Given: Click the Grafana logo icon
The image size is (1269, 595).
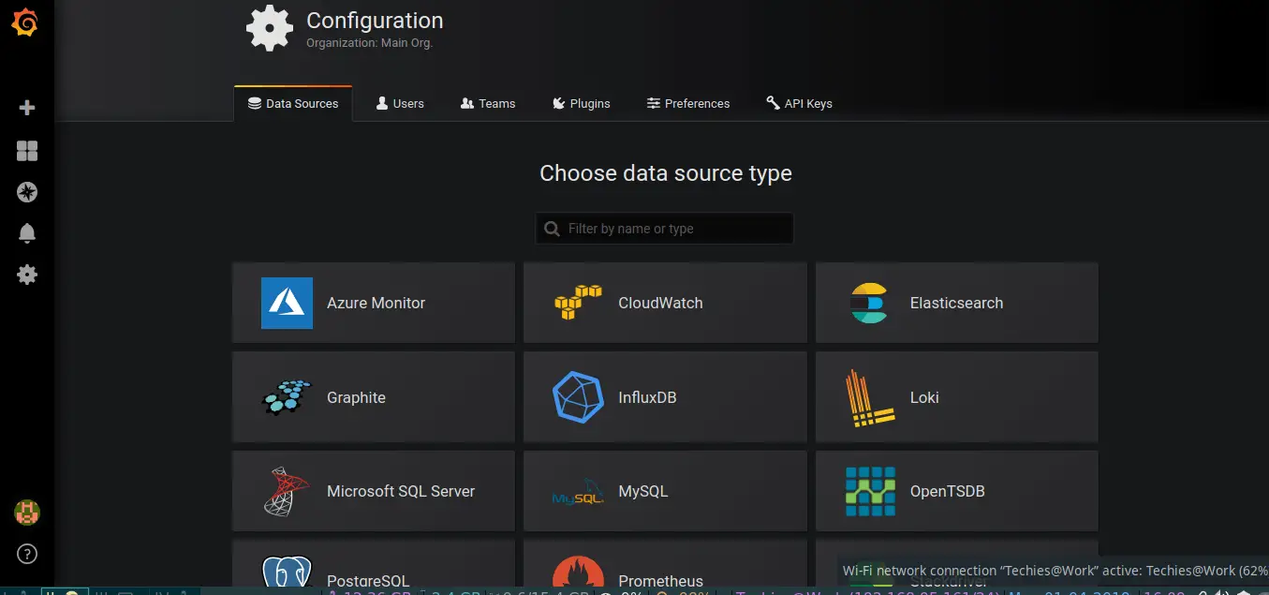Looking at the screenshot, I should click(25, 22).
